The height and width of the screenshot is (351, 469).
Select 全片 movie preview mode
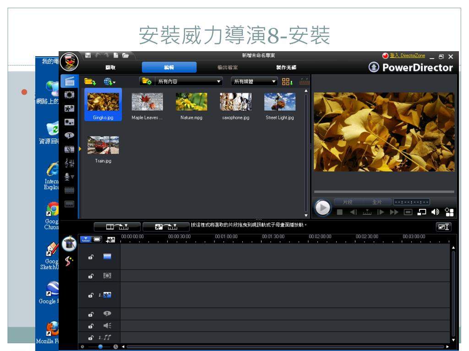pyautogui.click(x=377, y=202)
